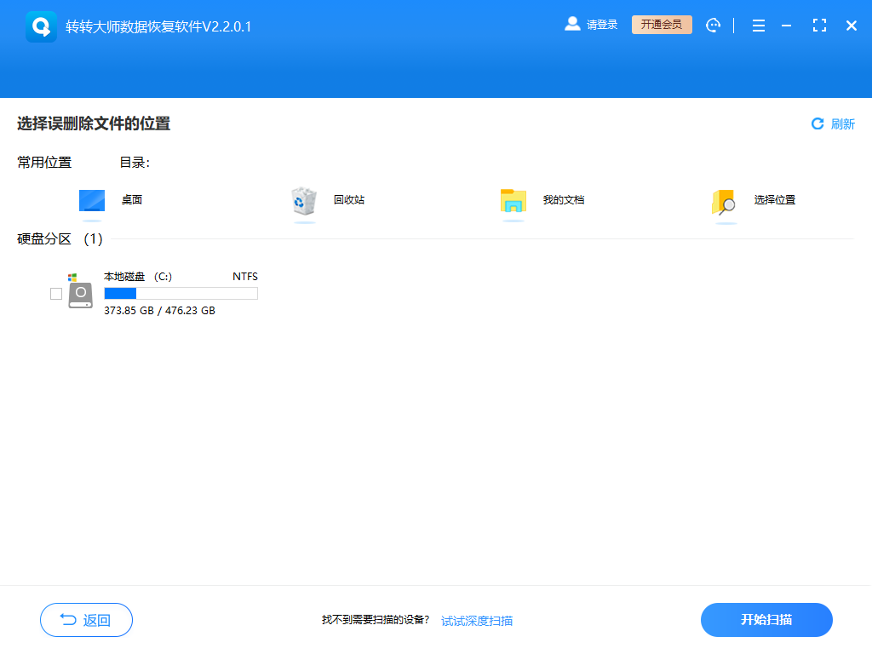Open the hamburger menu
The width and height of the screenshot is (872, 654).
click(x=758, y=25)
